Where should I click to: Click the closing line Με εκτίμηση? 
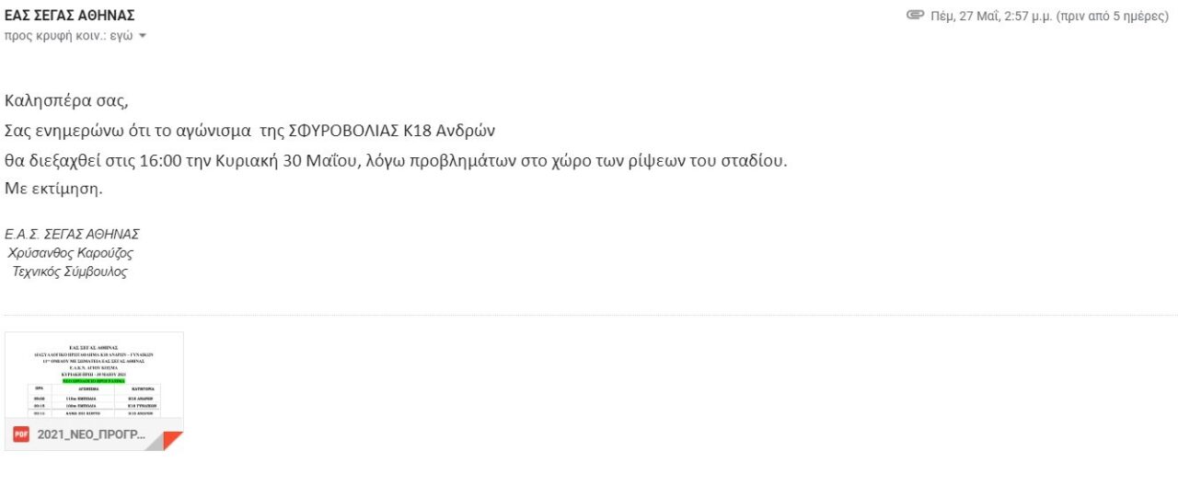(54, 190)
